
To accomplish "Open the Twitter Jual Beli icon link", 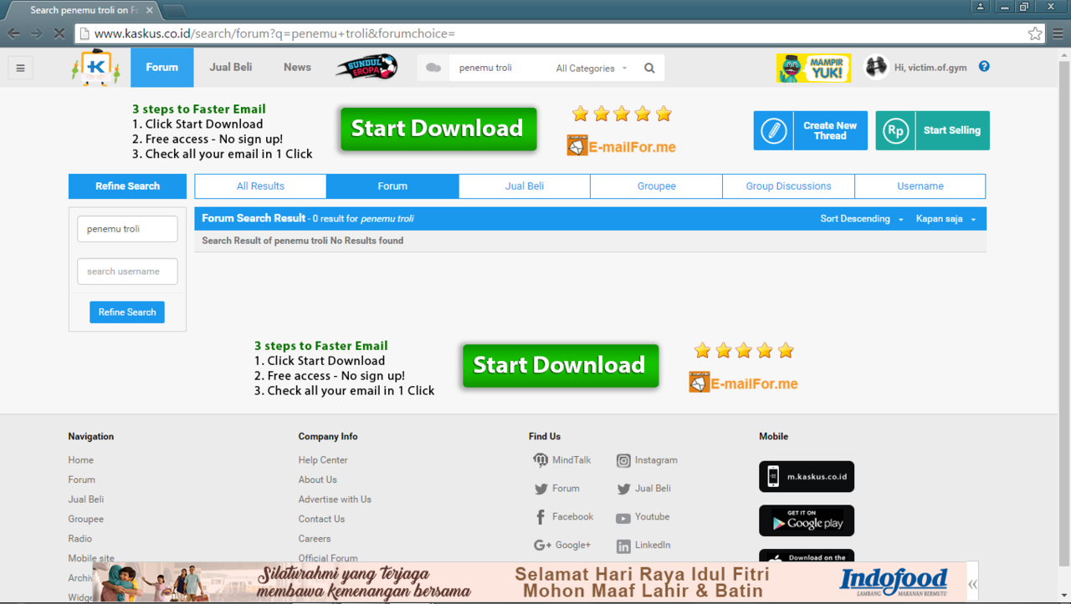I will coord(623,489).
